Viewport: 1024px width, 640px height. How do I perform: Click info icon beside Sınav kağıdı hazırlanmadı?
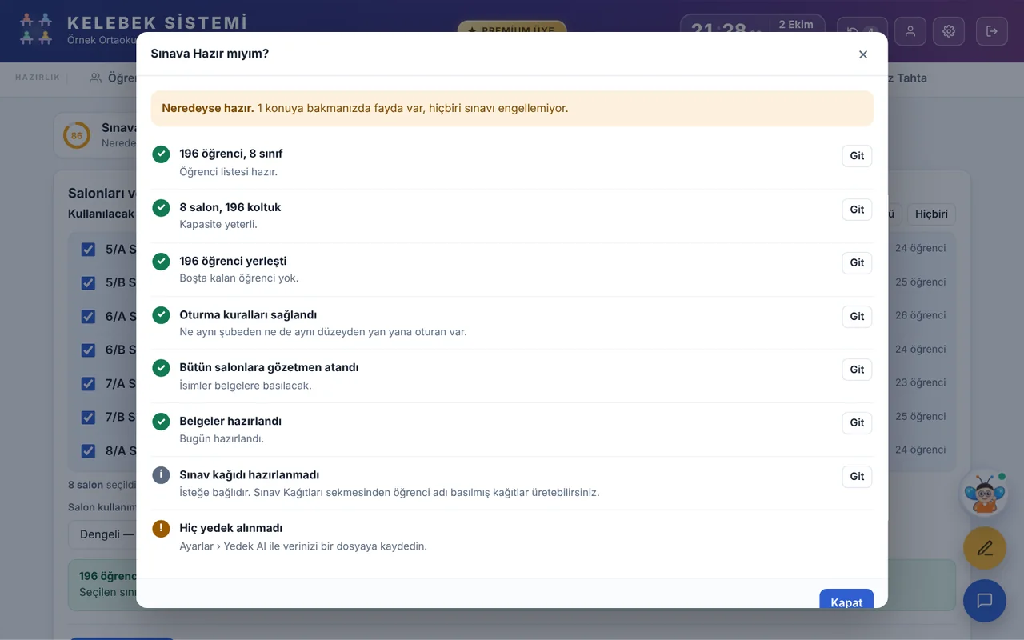point(162,475)
